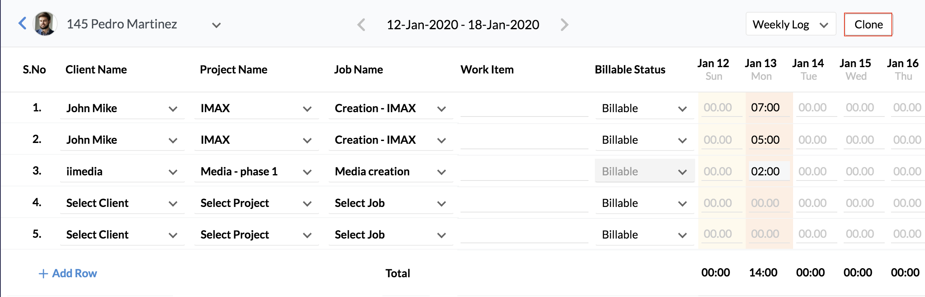The width and height of the screenshot is (925, 297).
Task: Open row 4 Select Project dropdown
Action: tap(256, 203)
